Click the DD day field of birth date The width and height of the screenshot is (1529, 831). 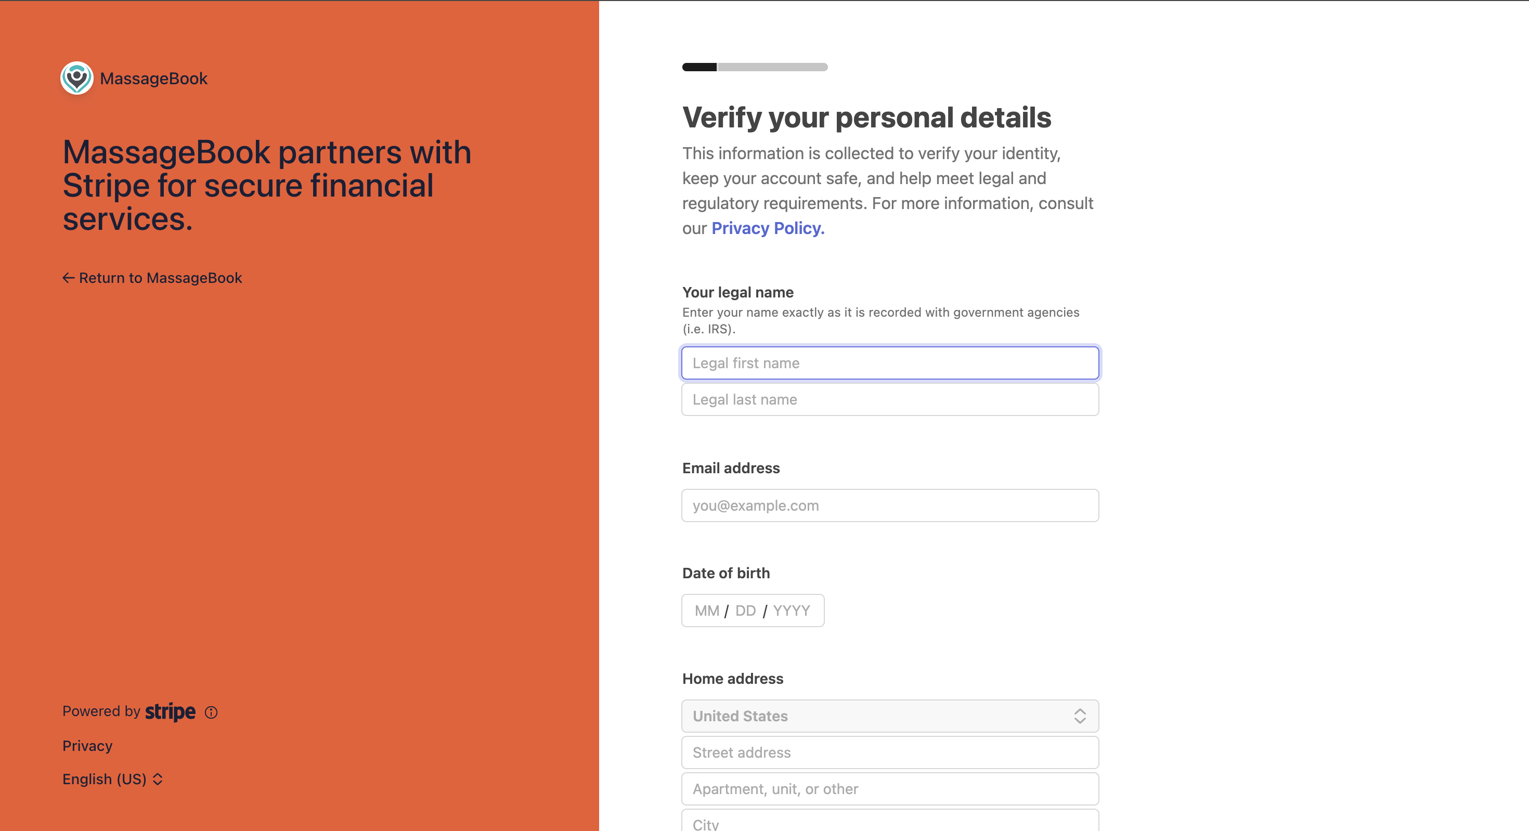click(x=745, y=611)
